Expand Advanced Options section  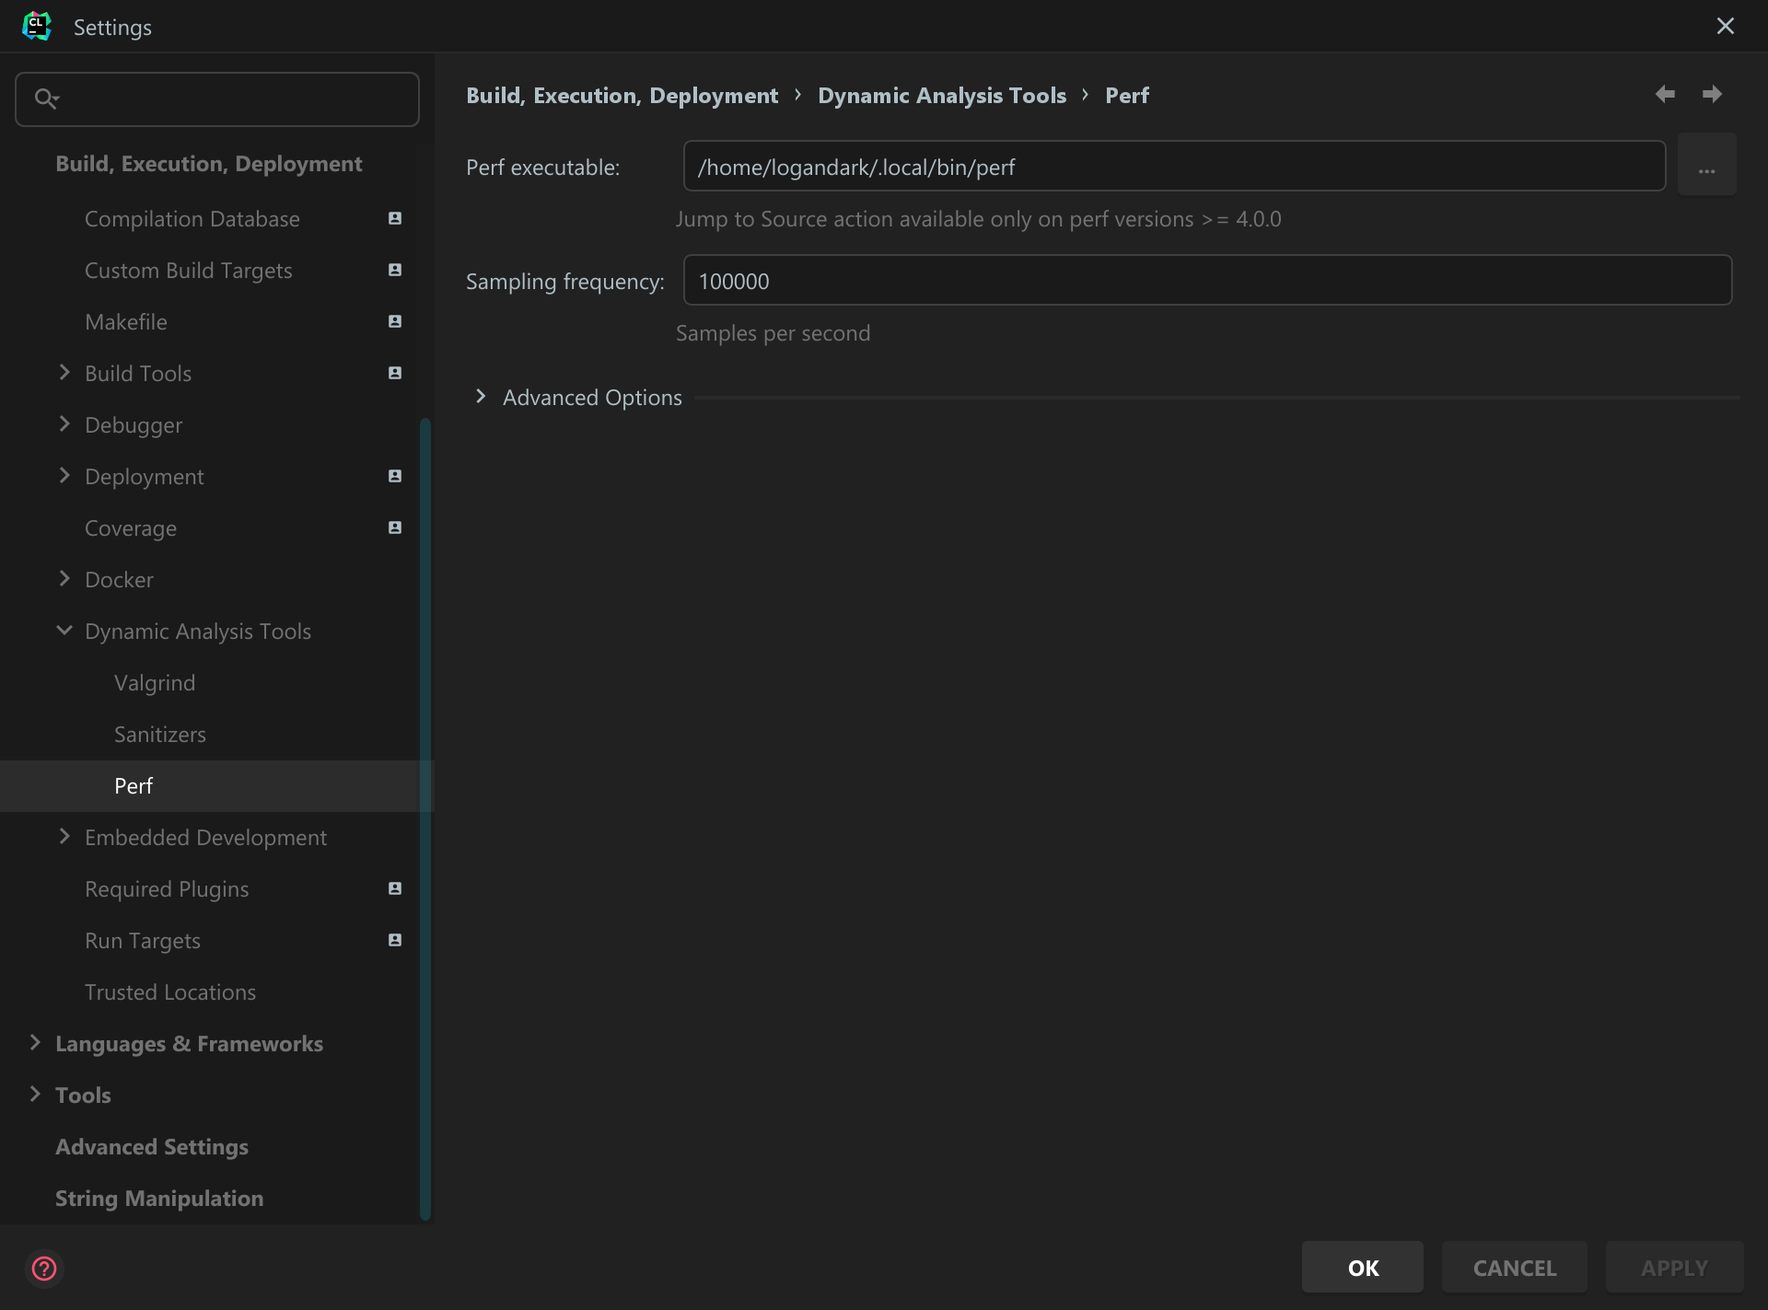(481, 397)
